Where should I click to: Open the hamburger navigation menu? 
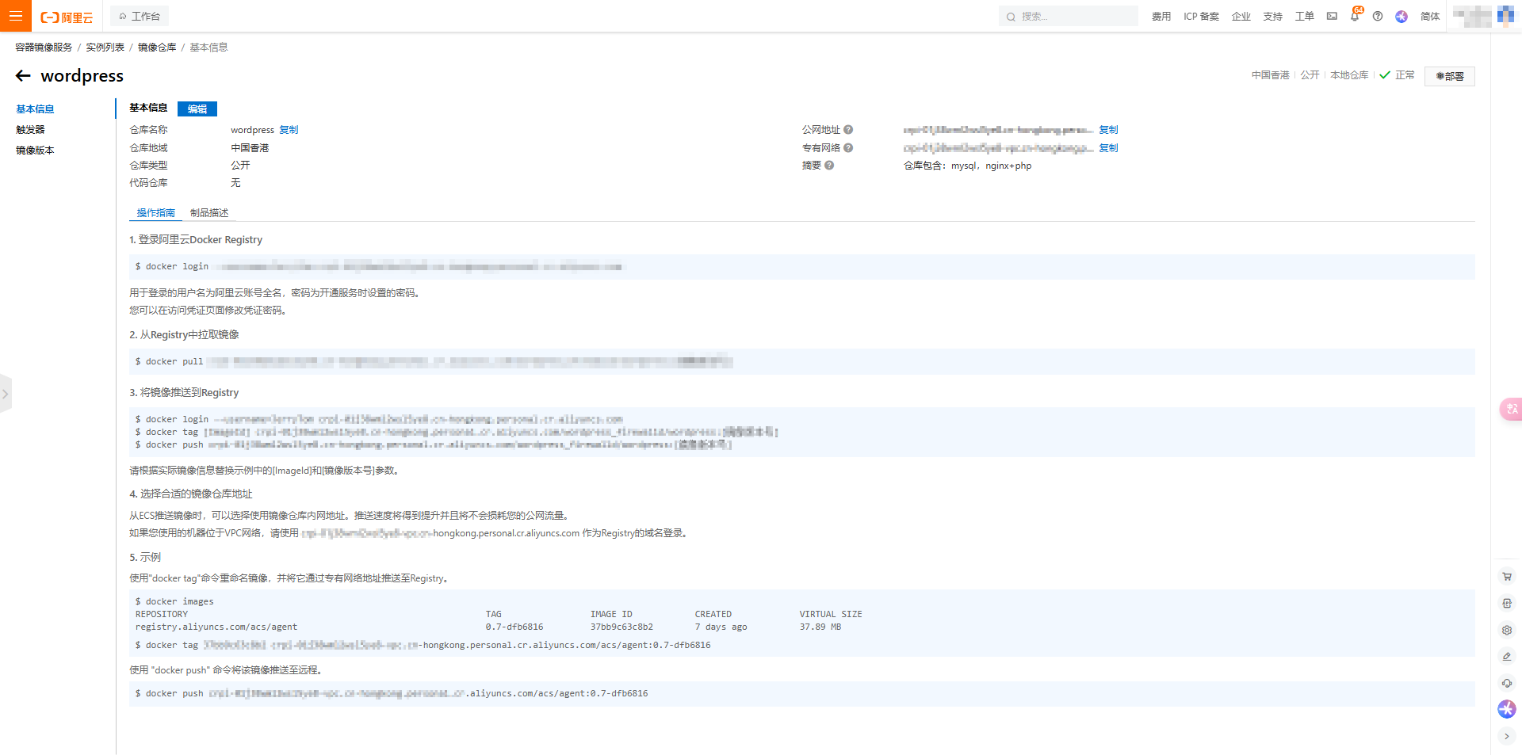(15, 16)
